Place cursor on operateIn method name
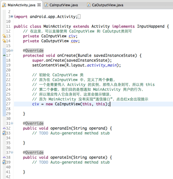The image size is (173, 179). pyautogui.click(x=61, y=158)
